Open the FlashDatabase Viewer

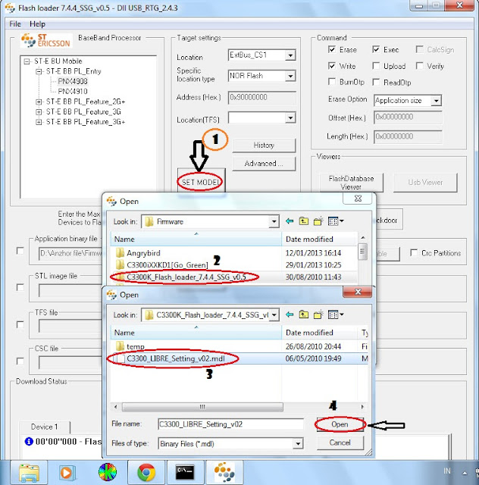point(351,183)
